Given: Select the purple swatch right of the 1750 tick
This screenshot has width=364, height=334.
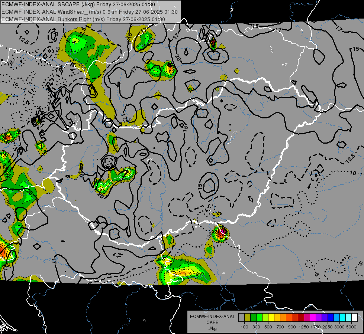Looking at the screenshot, I should (319, 318).
